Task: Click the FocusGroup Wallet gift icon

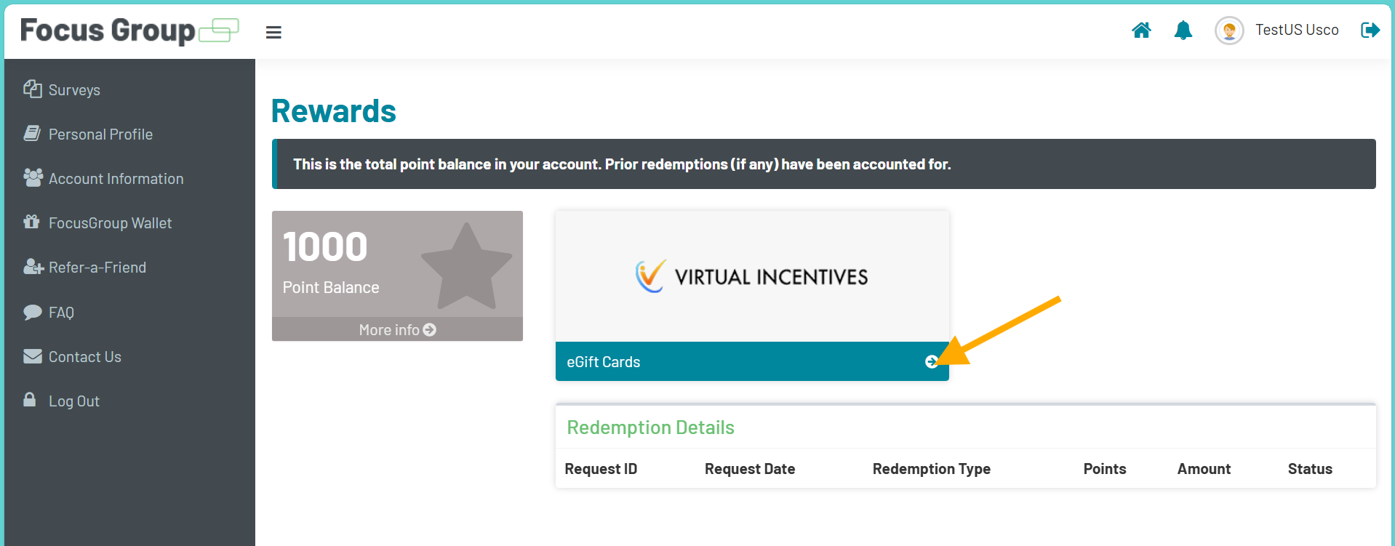Action: point(31,222)
